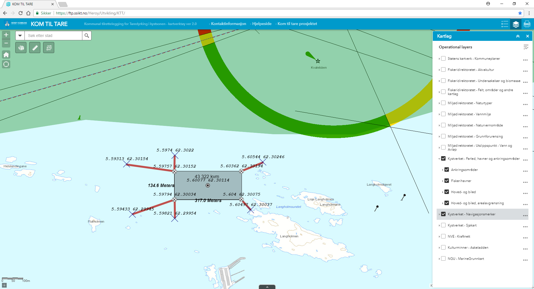Viewport: 534px width, 289px height.
Task: Follow the Kom til tare prosjektet link
Action: pyautogui.click(x=297, y=24)
